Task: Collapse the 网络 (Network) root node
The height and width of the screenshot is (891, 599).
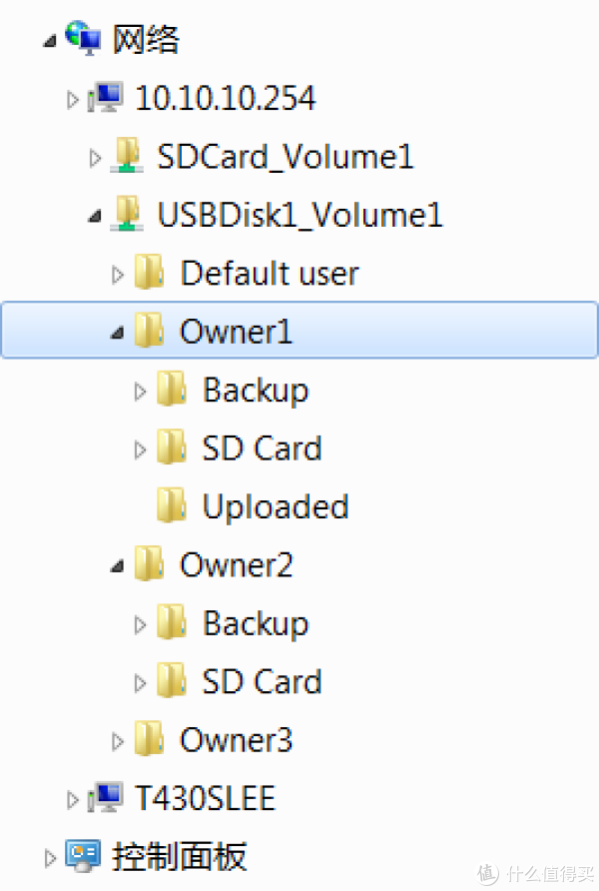Action: tap(50, 41)
